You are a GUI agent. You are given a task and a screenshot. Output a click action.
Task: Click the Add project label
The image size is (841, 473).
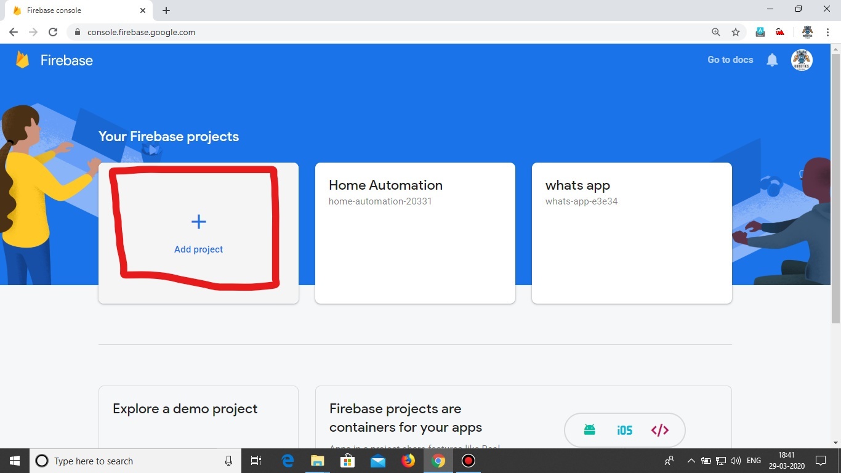pyautogui.click(x=198, y=249)
